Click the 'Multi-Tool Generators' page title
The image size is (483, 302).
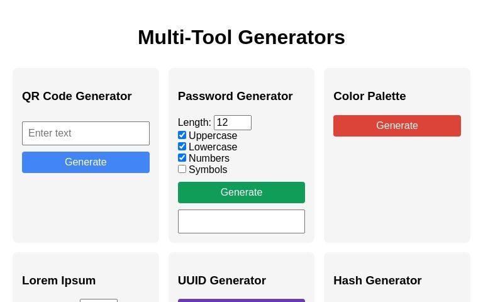click(241, 37)
